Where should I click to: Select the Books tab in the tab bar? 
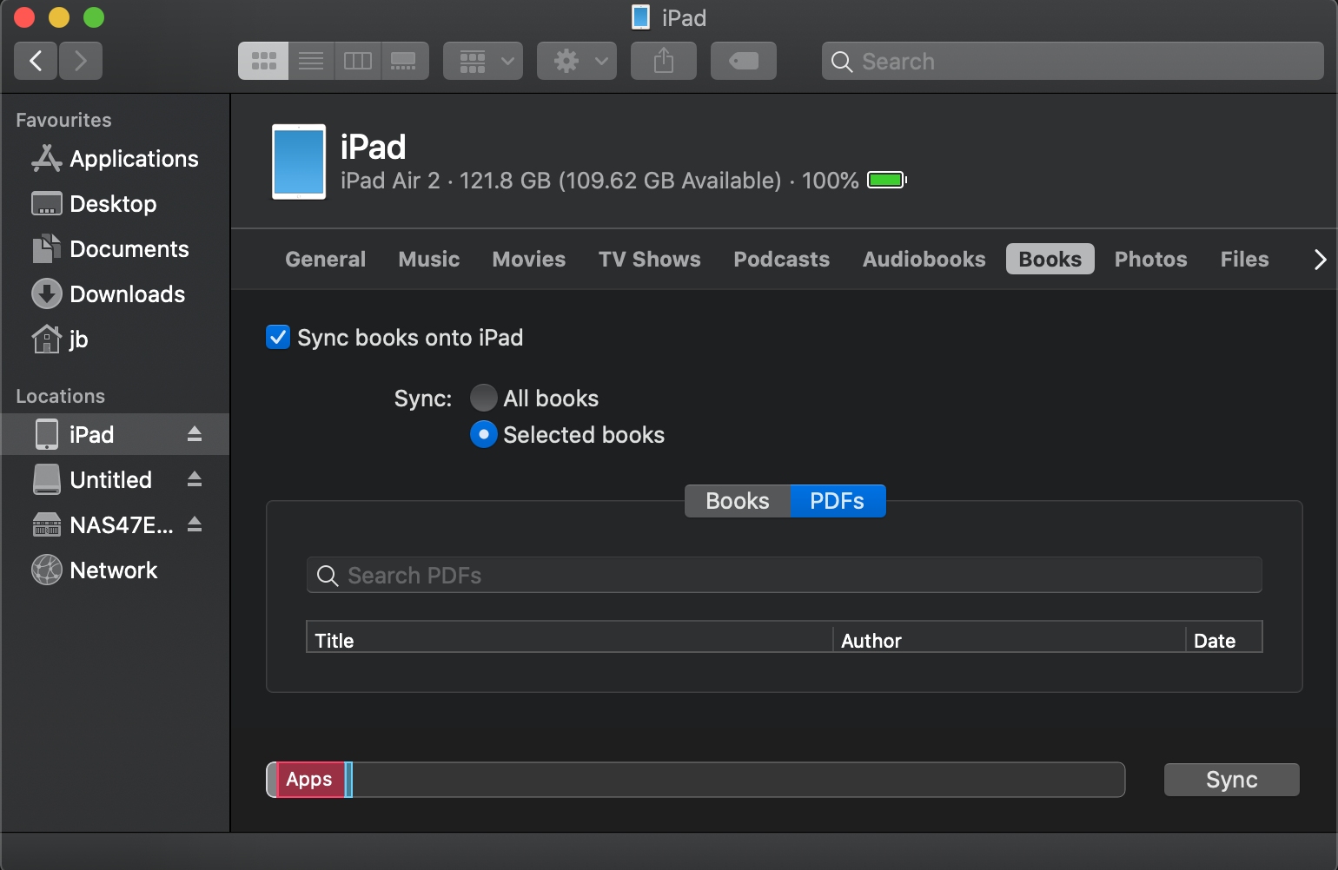1050,259
